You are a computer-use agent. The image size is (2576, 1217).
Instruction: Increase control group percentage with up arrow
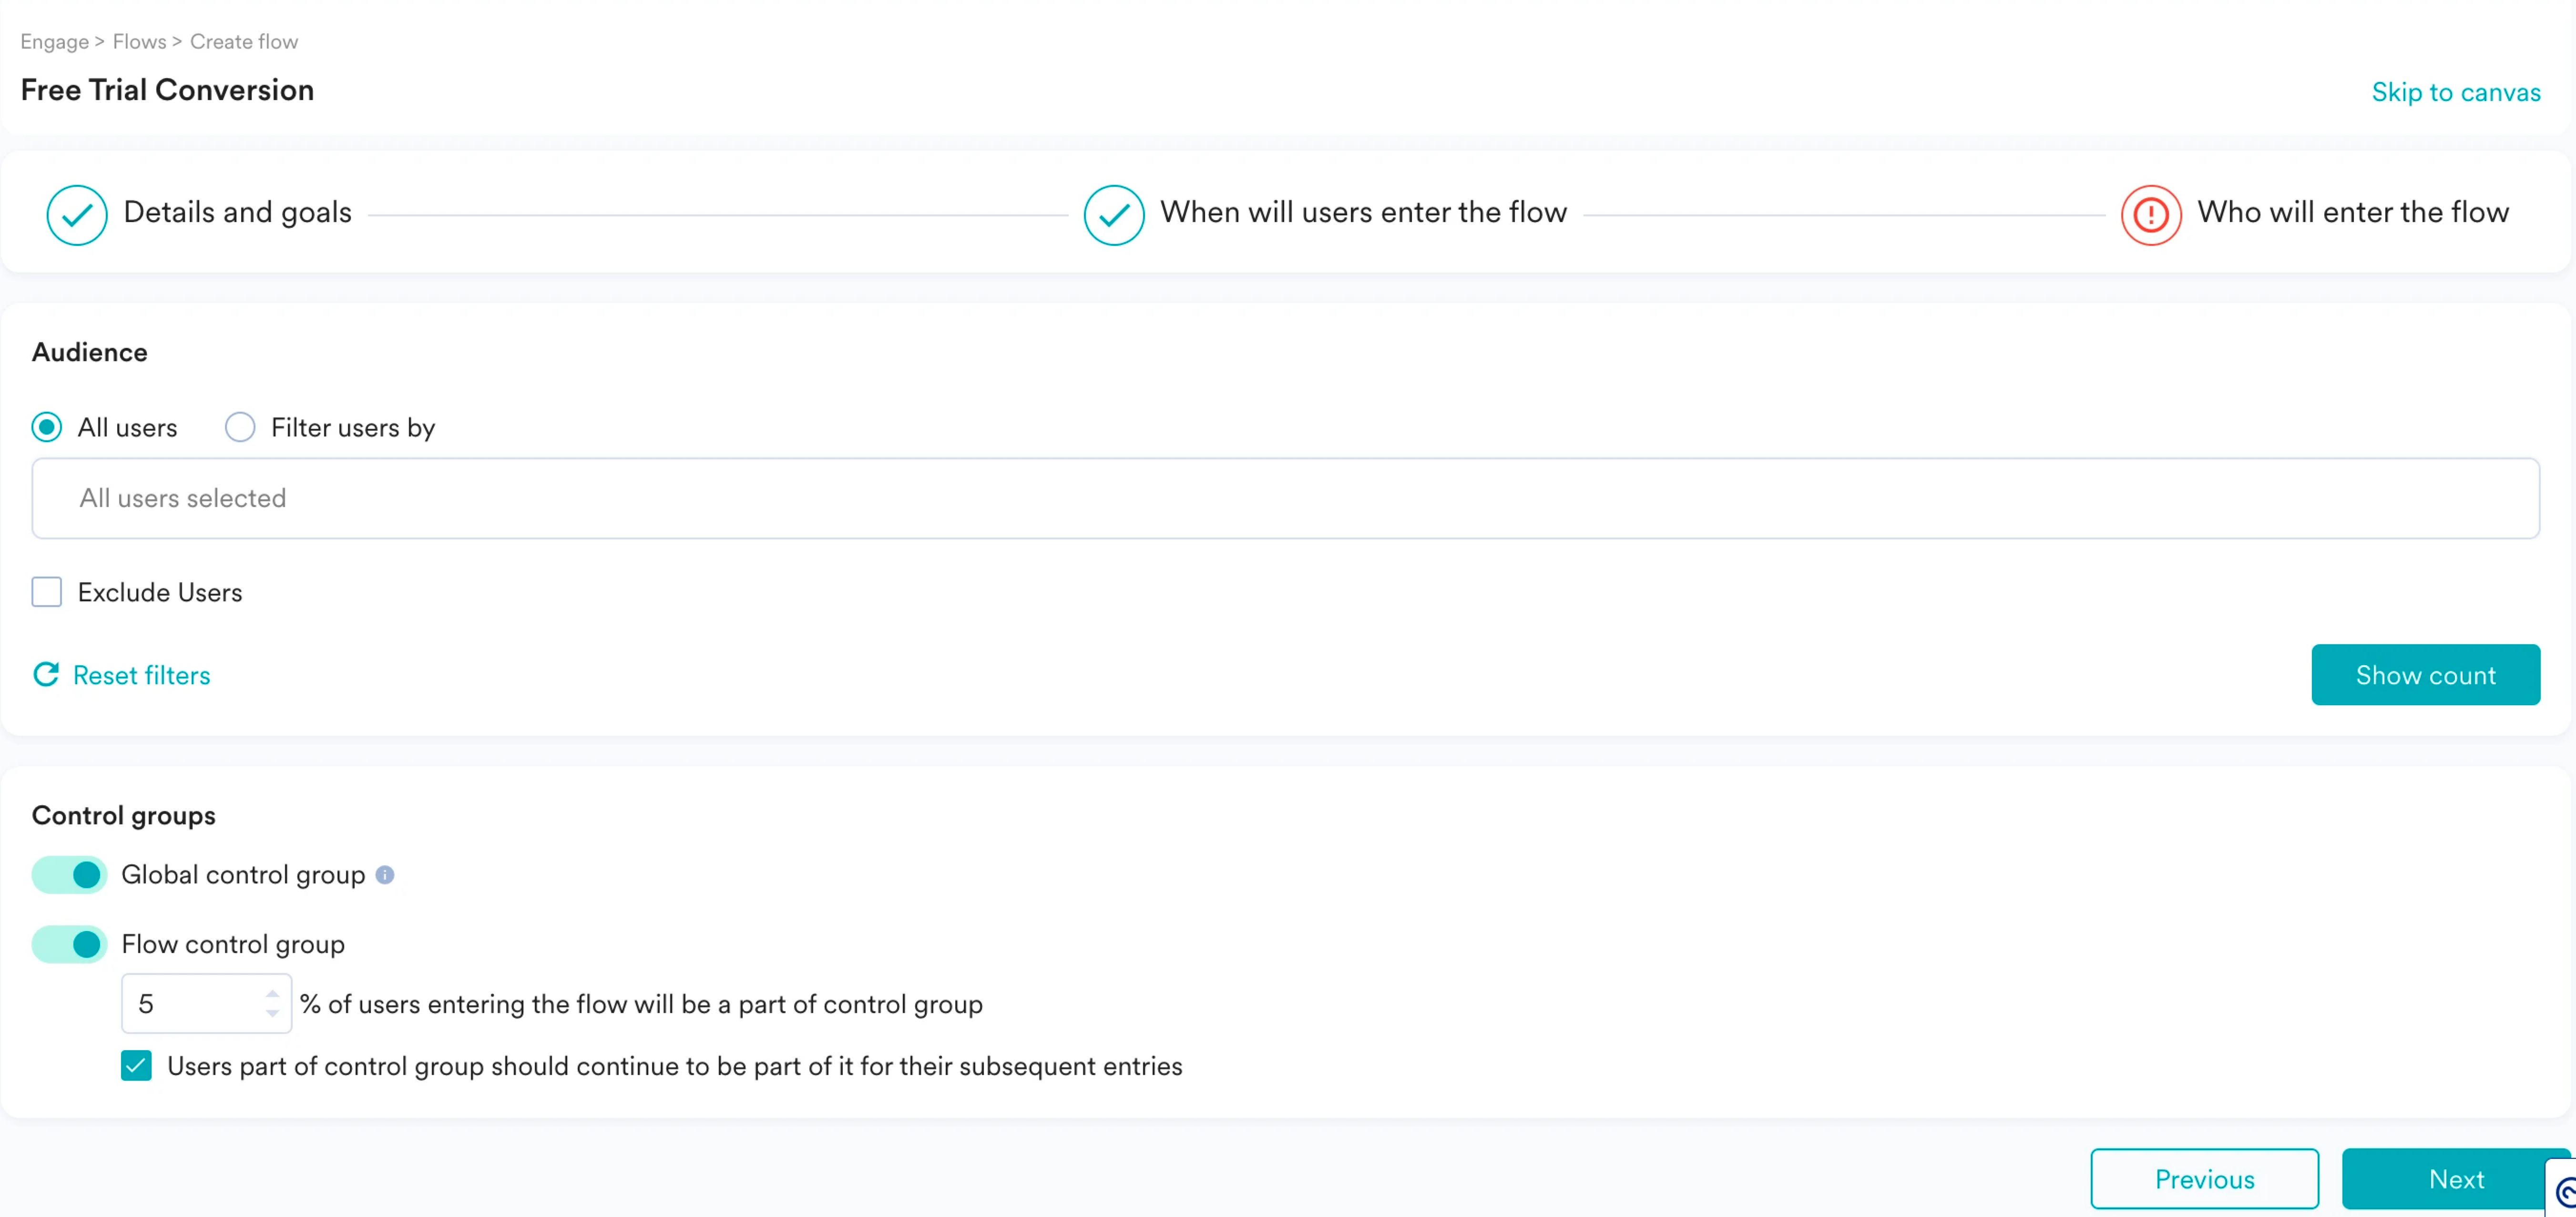[x=272, y=994]
